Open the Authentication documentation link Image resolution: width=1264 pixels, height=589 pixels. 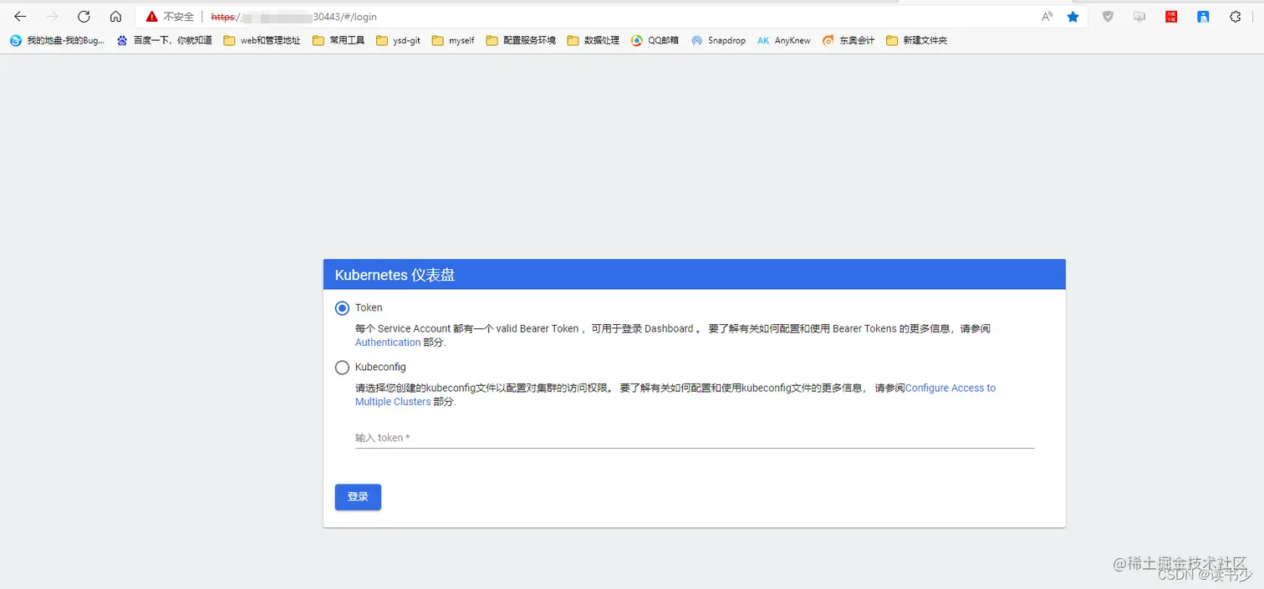(x=387, y=342)
